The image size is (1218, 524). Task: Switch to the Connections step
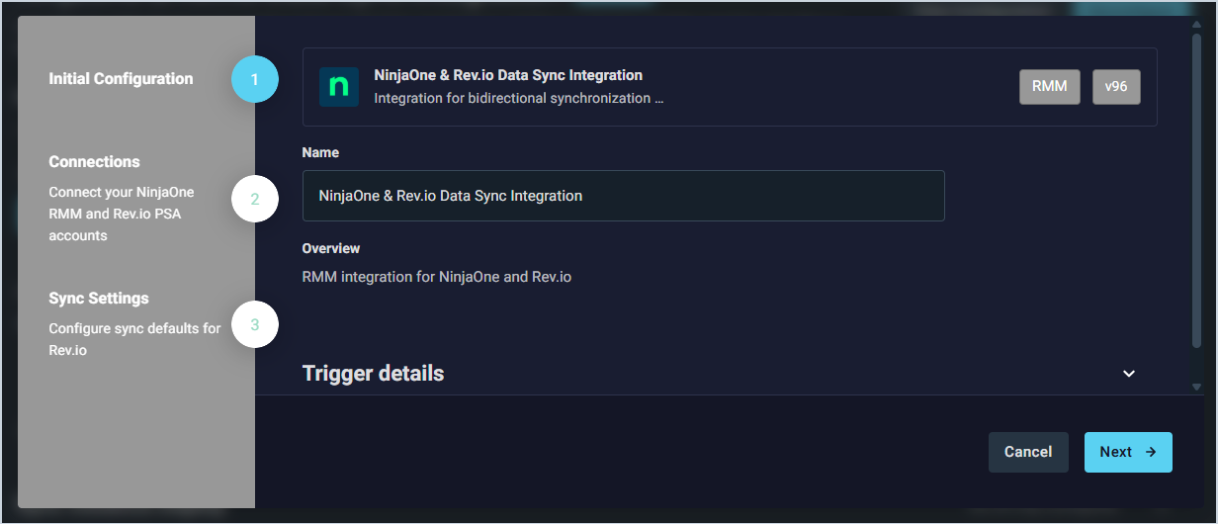[95, 162]
